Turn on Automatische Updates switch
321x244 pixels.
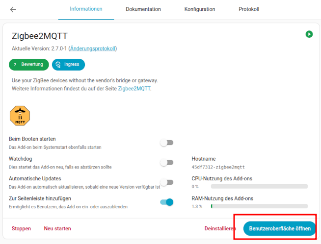[x=167, y=182]
